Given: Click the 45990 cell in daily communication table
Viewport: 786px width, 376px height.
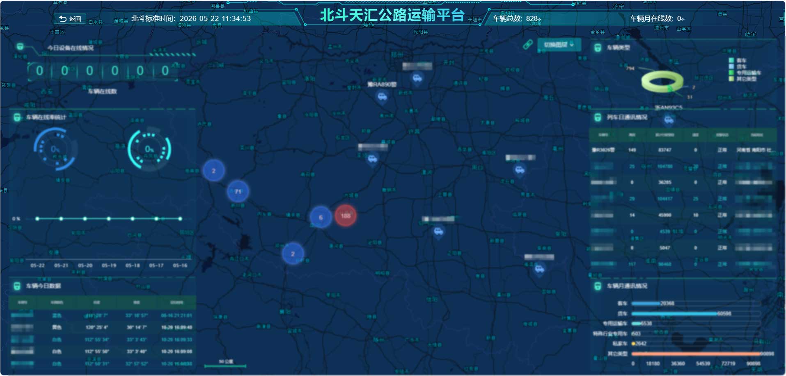Looking at the screenshot, I should pos(665,215).
